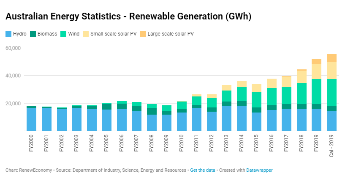
Task: Click the Wind segment of the FY2010 bar
Action: coord(182,105)
